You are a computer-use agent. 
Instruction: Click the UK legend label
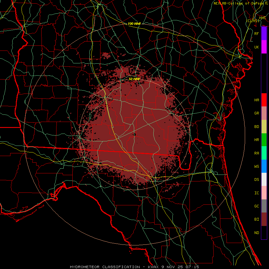(x=257, y=47)
